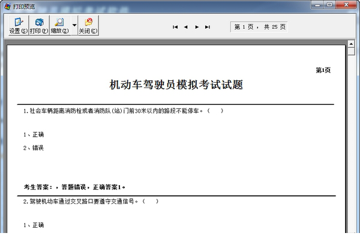Click the 打印预览 window app icon
360x242 pixels.
[x=7, y=7]
